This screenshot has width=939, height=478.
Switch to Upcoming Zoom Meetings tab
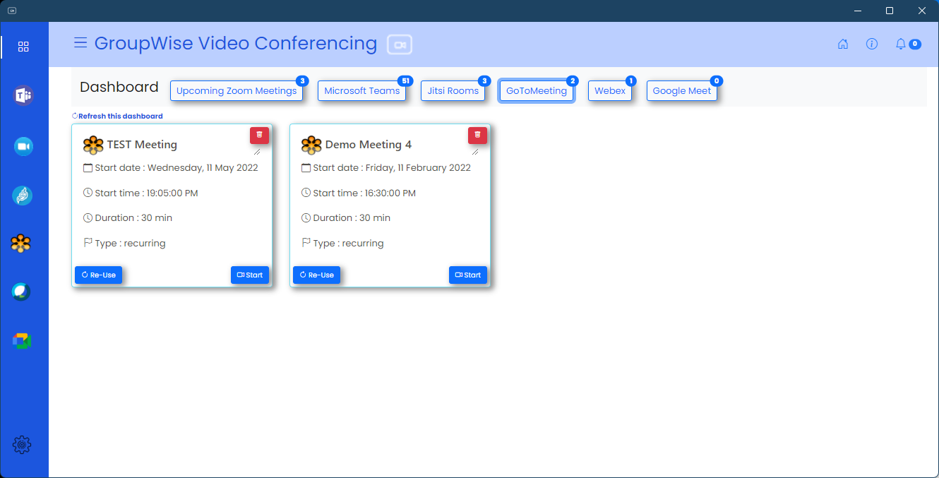tap(237, 91)
